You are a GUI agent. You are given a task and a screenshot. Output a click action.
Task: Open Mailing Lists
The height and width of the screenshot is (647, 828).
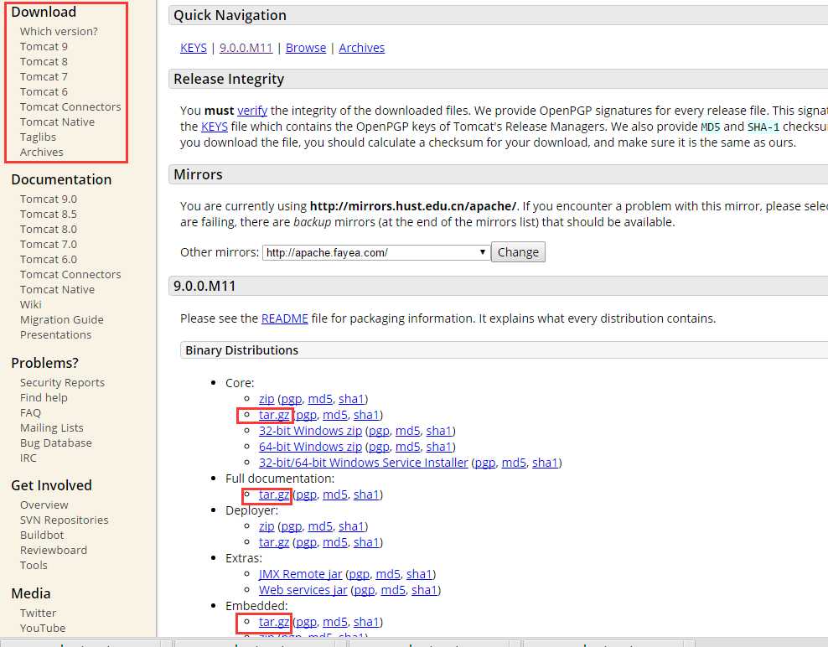click(52, 427)
